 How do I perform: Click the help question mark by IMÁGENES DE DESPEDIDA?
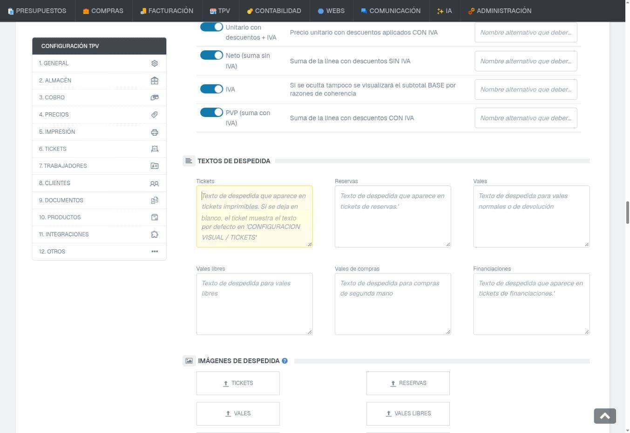(x=285, y=361)
